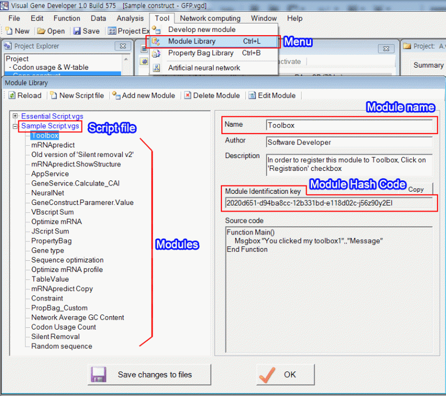Select the NeuralNet module

(48, 193)
